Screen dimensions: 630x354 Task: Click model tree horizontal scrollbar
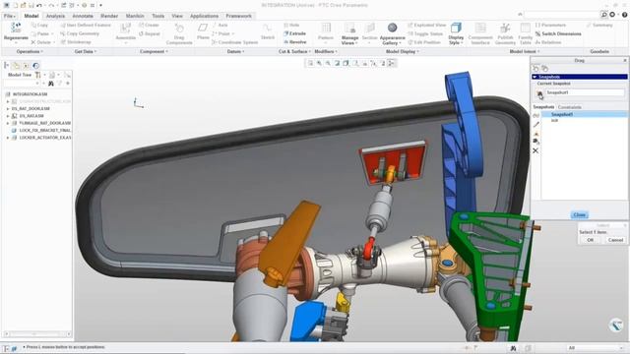click(37, 334)
